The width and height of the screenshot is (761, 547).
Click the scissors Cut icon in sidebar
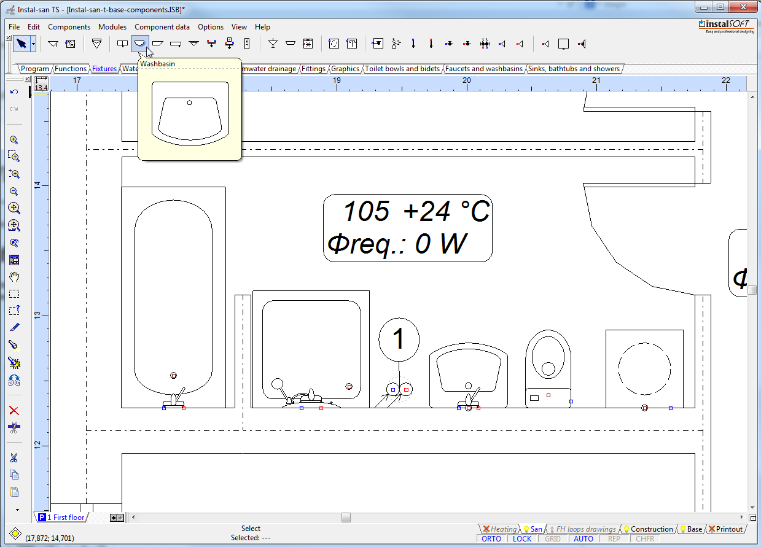coord(14,458)
